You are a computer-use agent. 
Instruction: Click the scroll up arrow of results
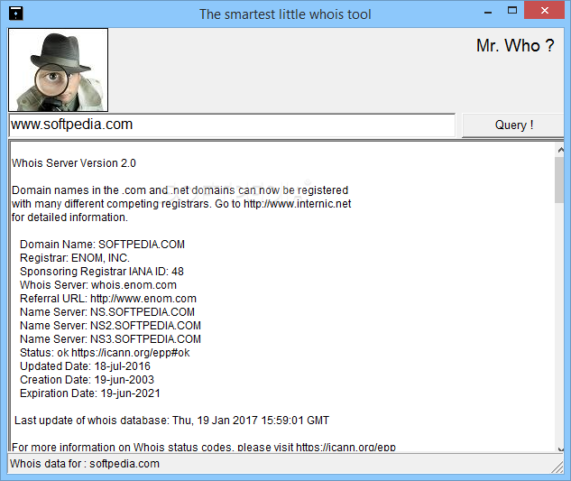click(x=560, y=150)
